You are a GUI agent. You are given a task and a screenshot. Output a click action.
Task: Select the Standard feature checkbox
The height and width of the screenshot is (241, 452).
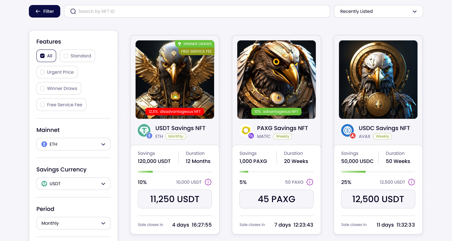click(x=66, y=56)
